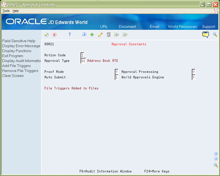Click the scroll up circle arrow

(x=216, y=154)
